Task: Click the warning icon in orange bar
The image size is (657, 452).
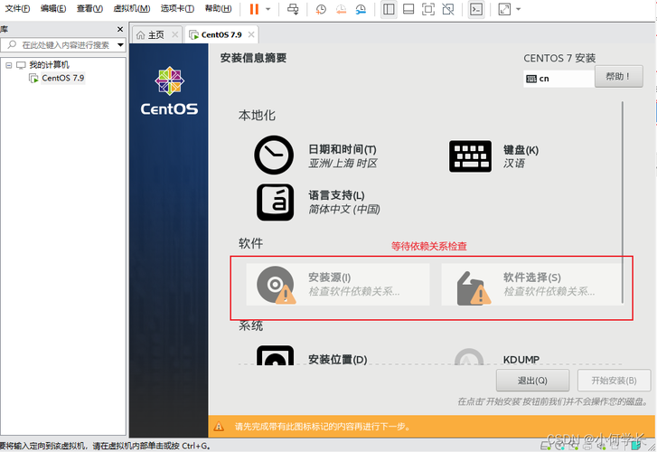Action: click(x=219, y=427)
